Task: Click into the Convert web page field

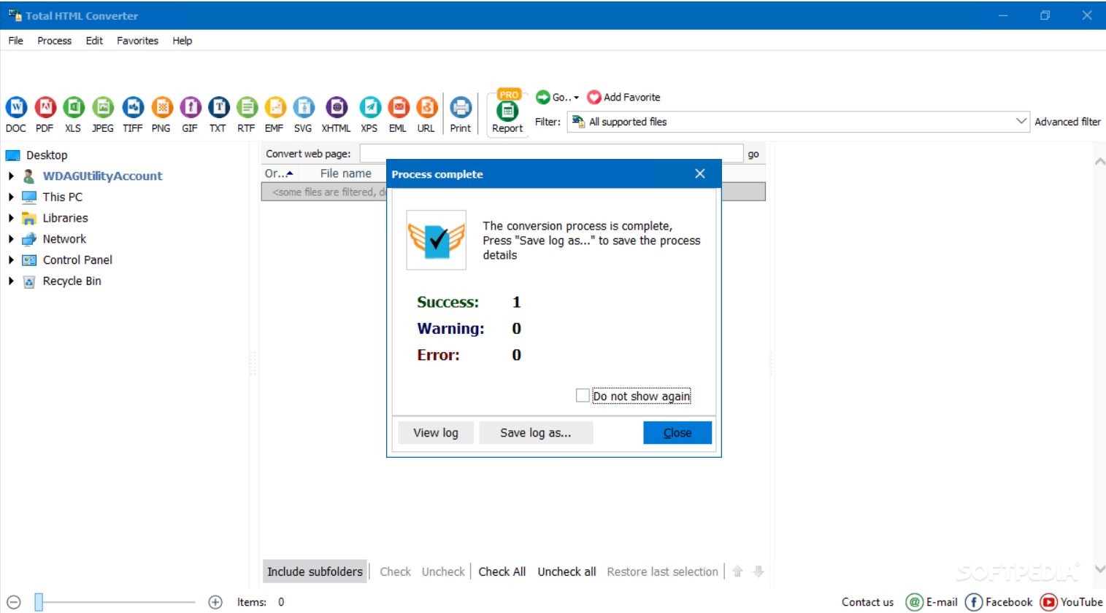Action: pos(551,154)
